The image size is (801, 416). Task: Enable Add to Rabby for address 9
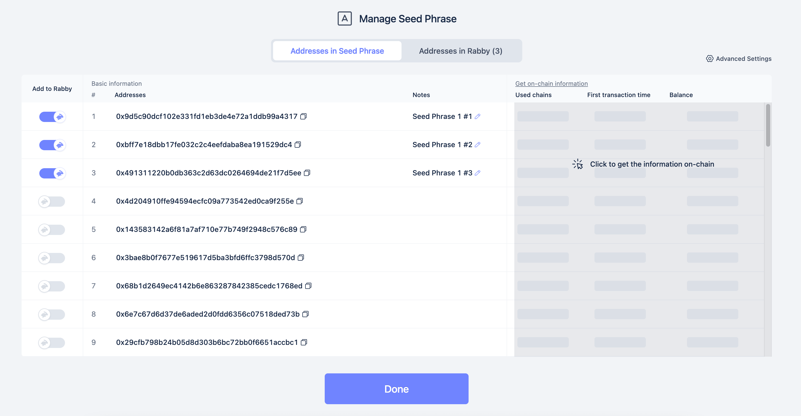click(x=52, y=343)
